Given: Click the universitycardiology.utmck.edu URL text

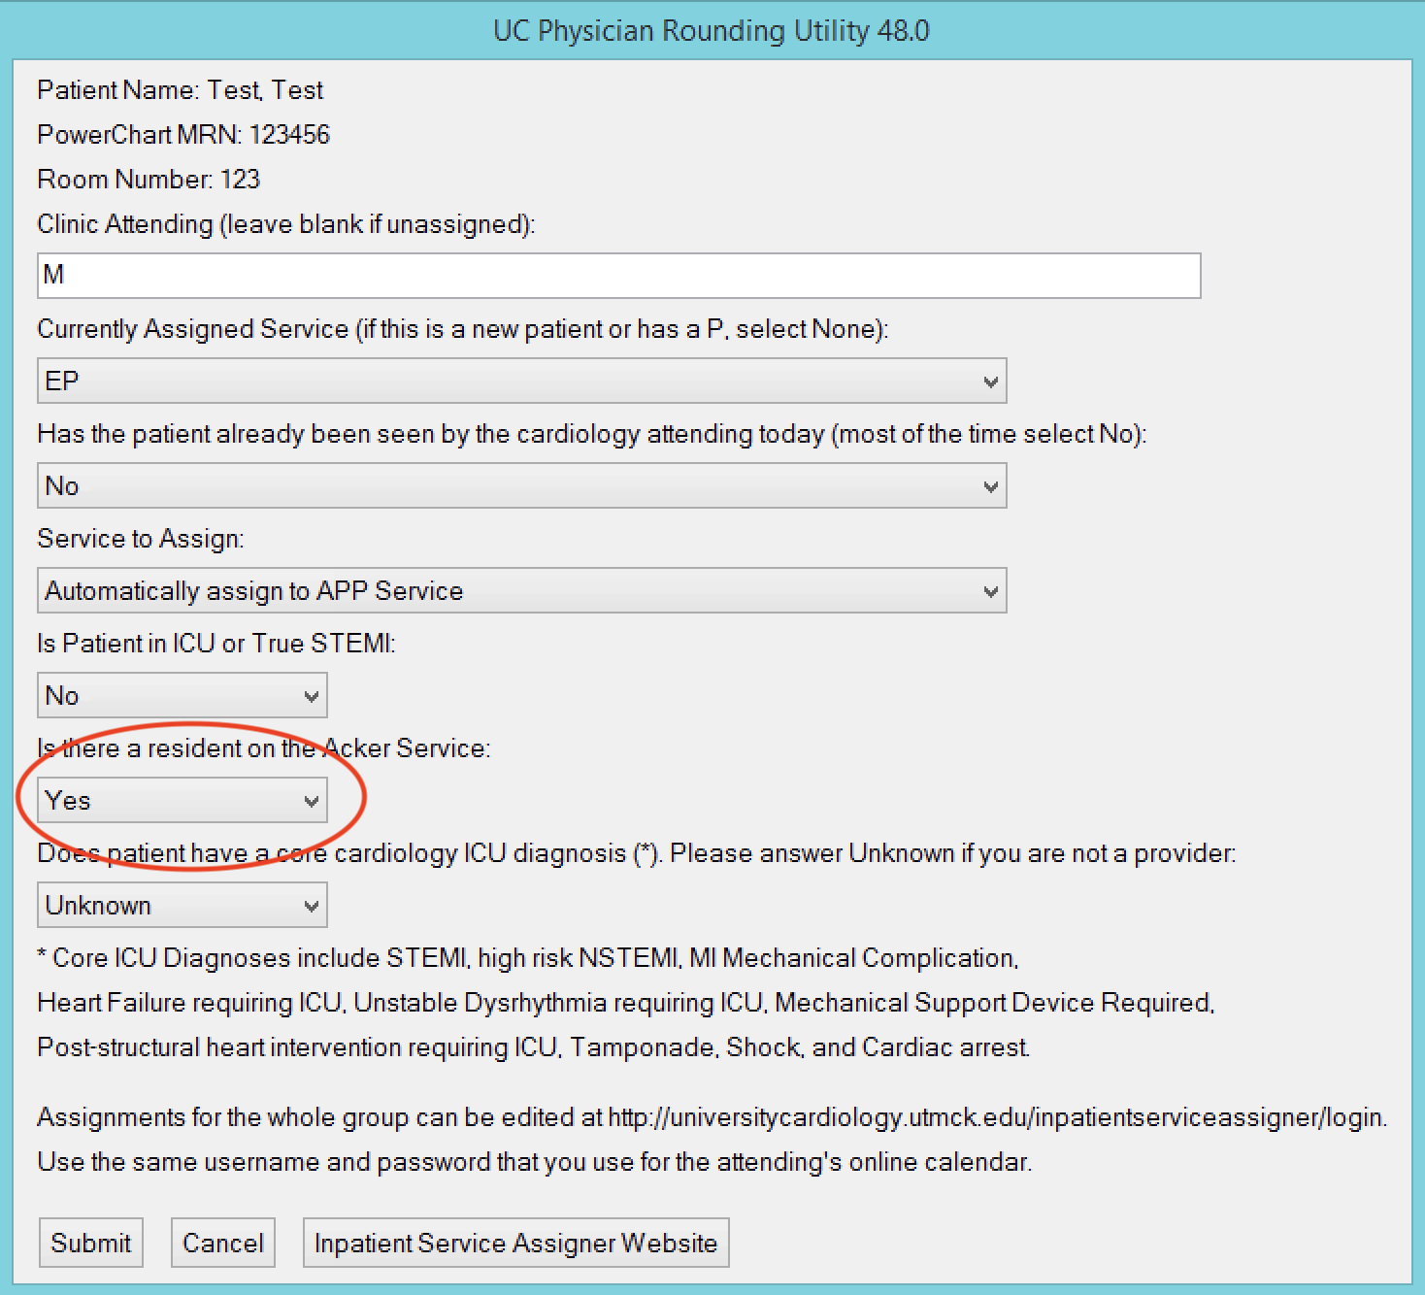Looking at the screenshot, I should tap(996, 1117).
